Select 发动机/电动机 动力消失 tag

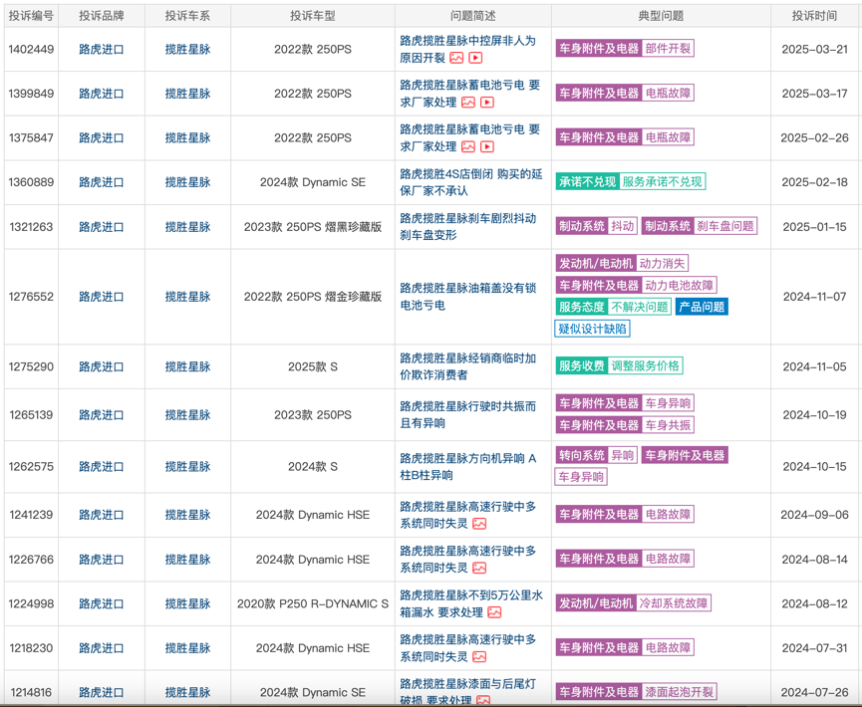point(622,263)
